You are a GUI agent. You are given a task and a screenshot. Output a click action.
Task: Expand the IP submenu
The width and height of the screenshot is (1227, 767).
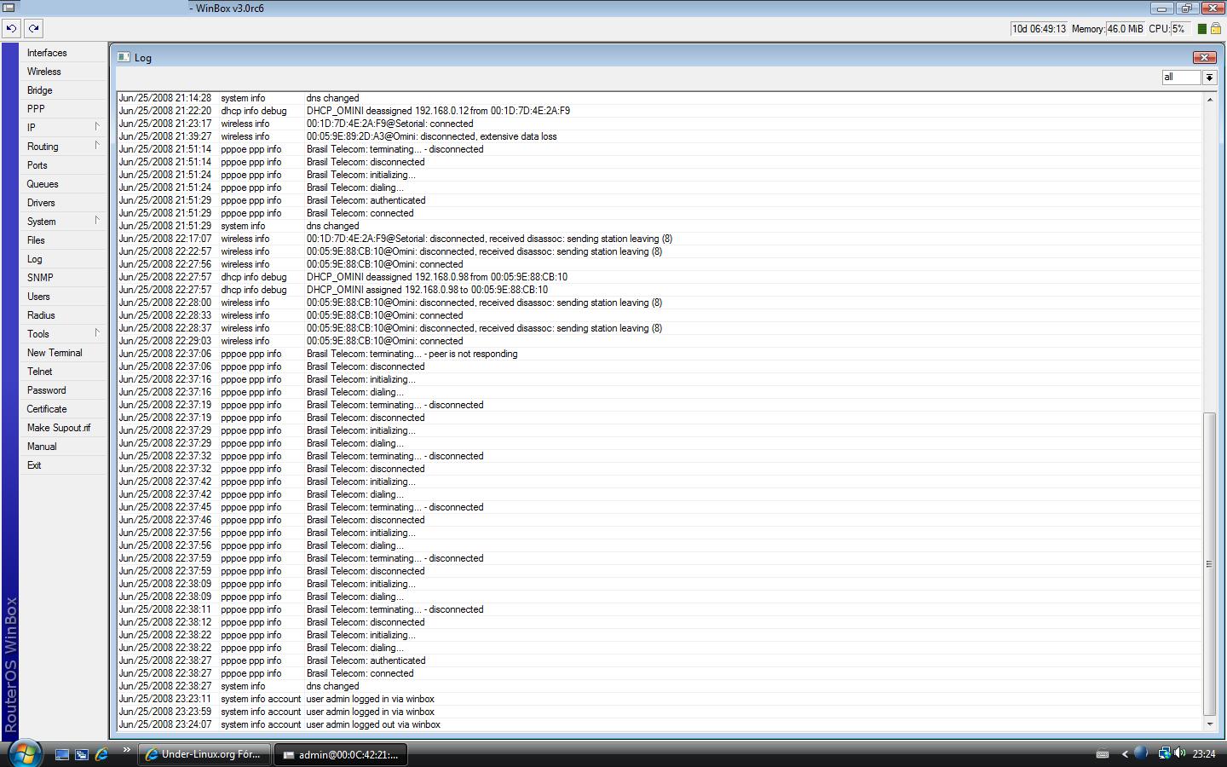pyautogui.click(x=63, y=127)
